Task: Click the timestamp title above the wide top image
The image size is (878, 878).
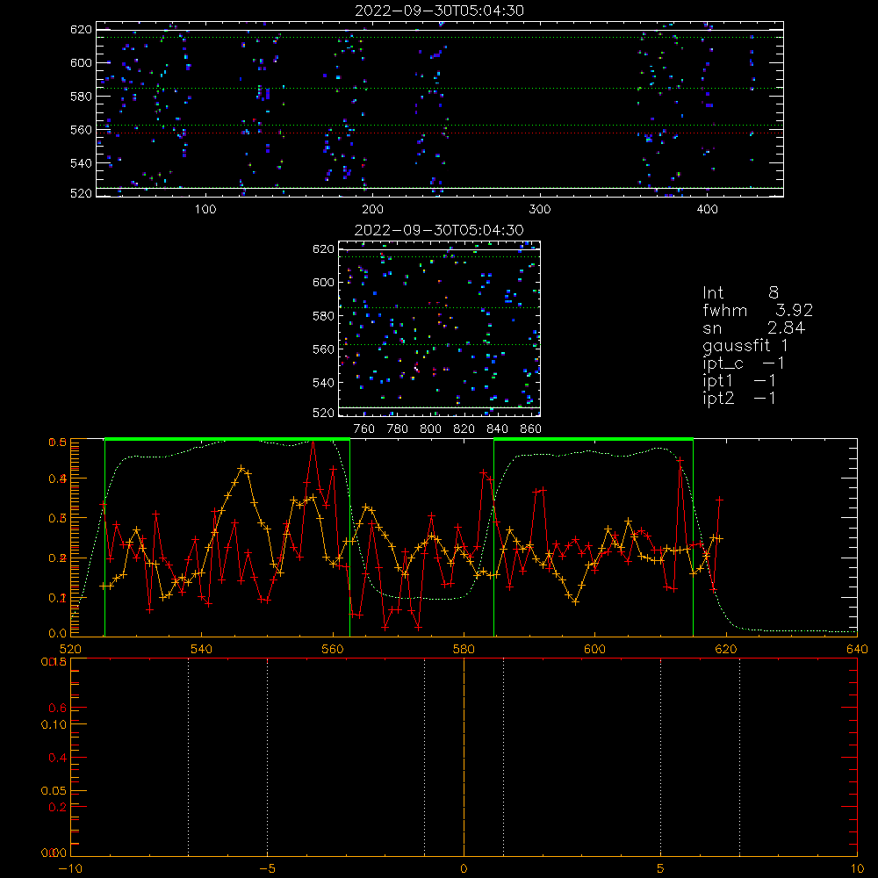Action: click(439, 11)
